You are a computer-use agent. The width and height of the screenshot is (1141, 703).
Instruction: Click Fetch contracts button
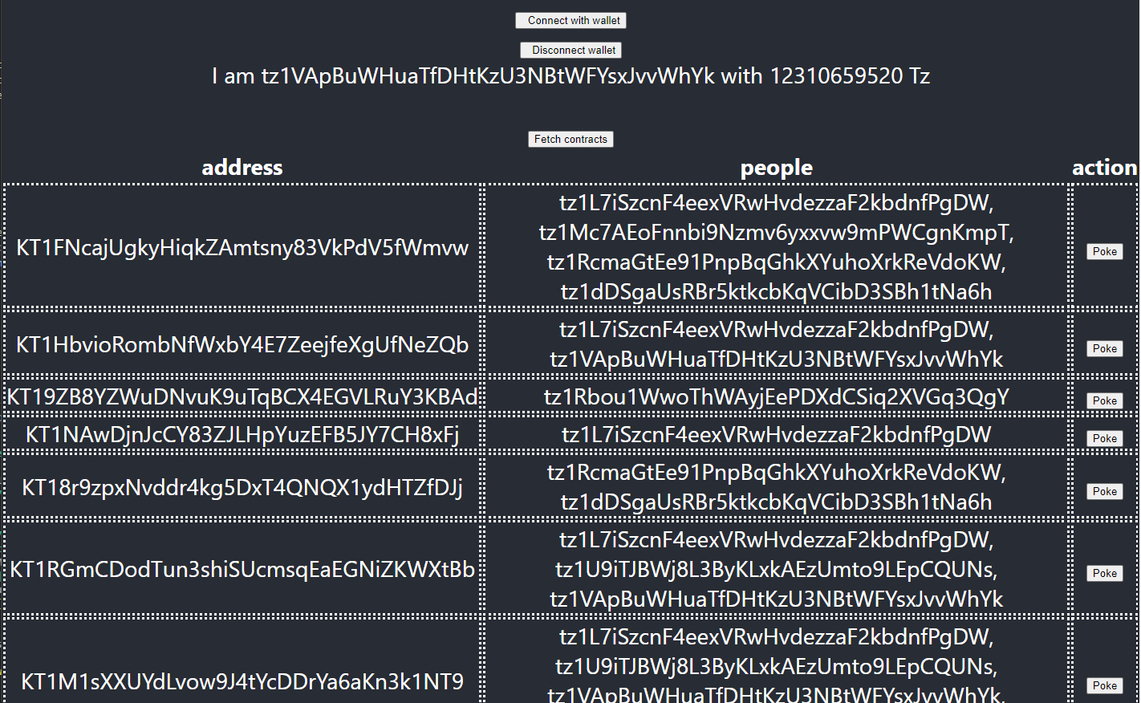570,139
